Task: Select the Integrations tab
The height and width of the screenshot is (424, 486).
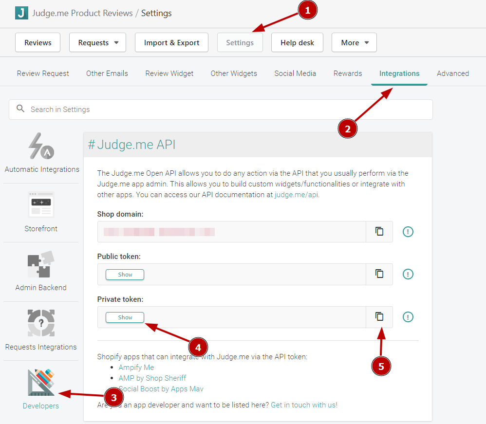Action: 399,74
